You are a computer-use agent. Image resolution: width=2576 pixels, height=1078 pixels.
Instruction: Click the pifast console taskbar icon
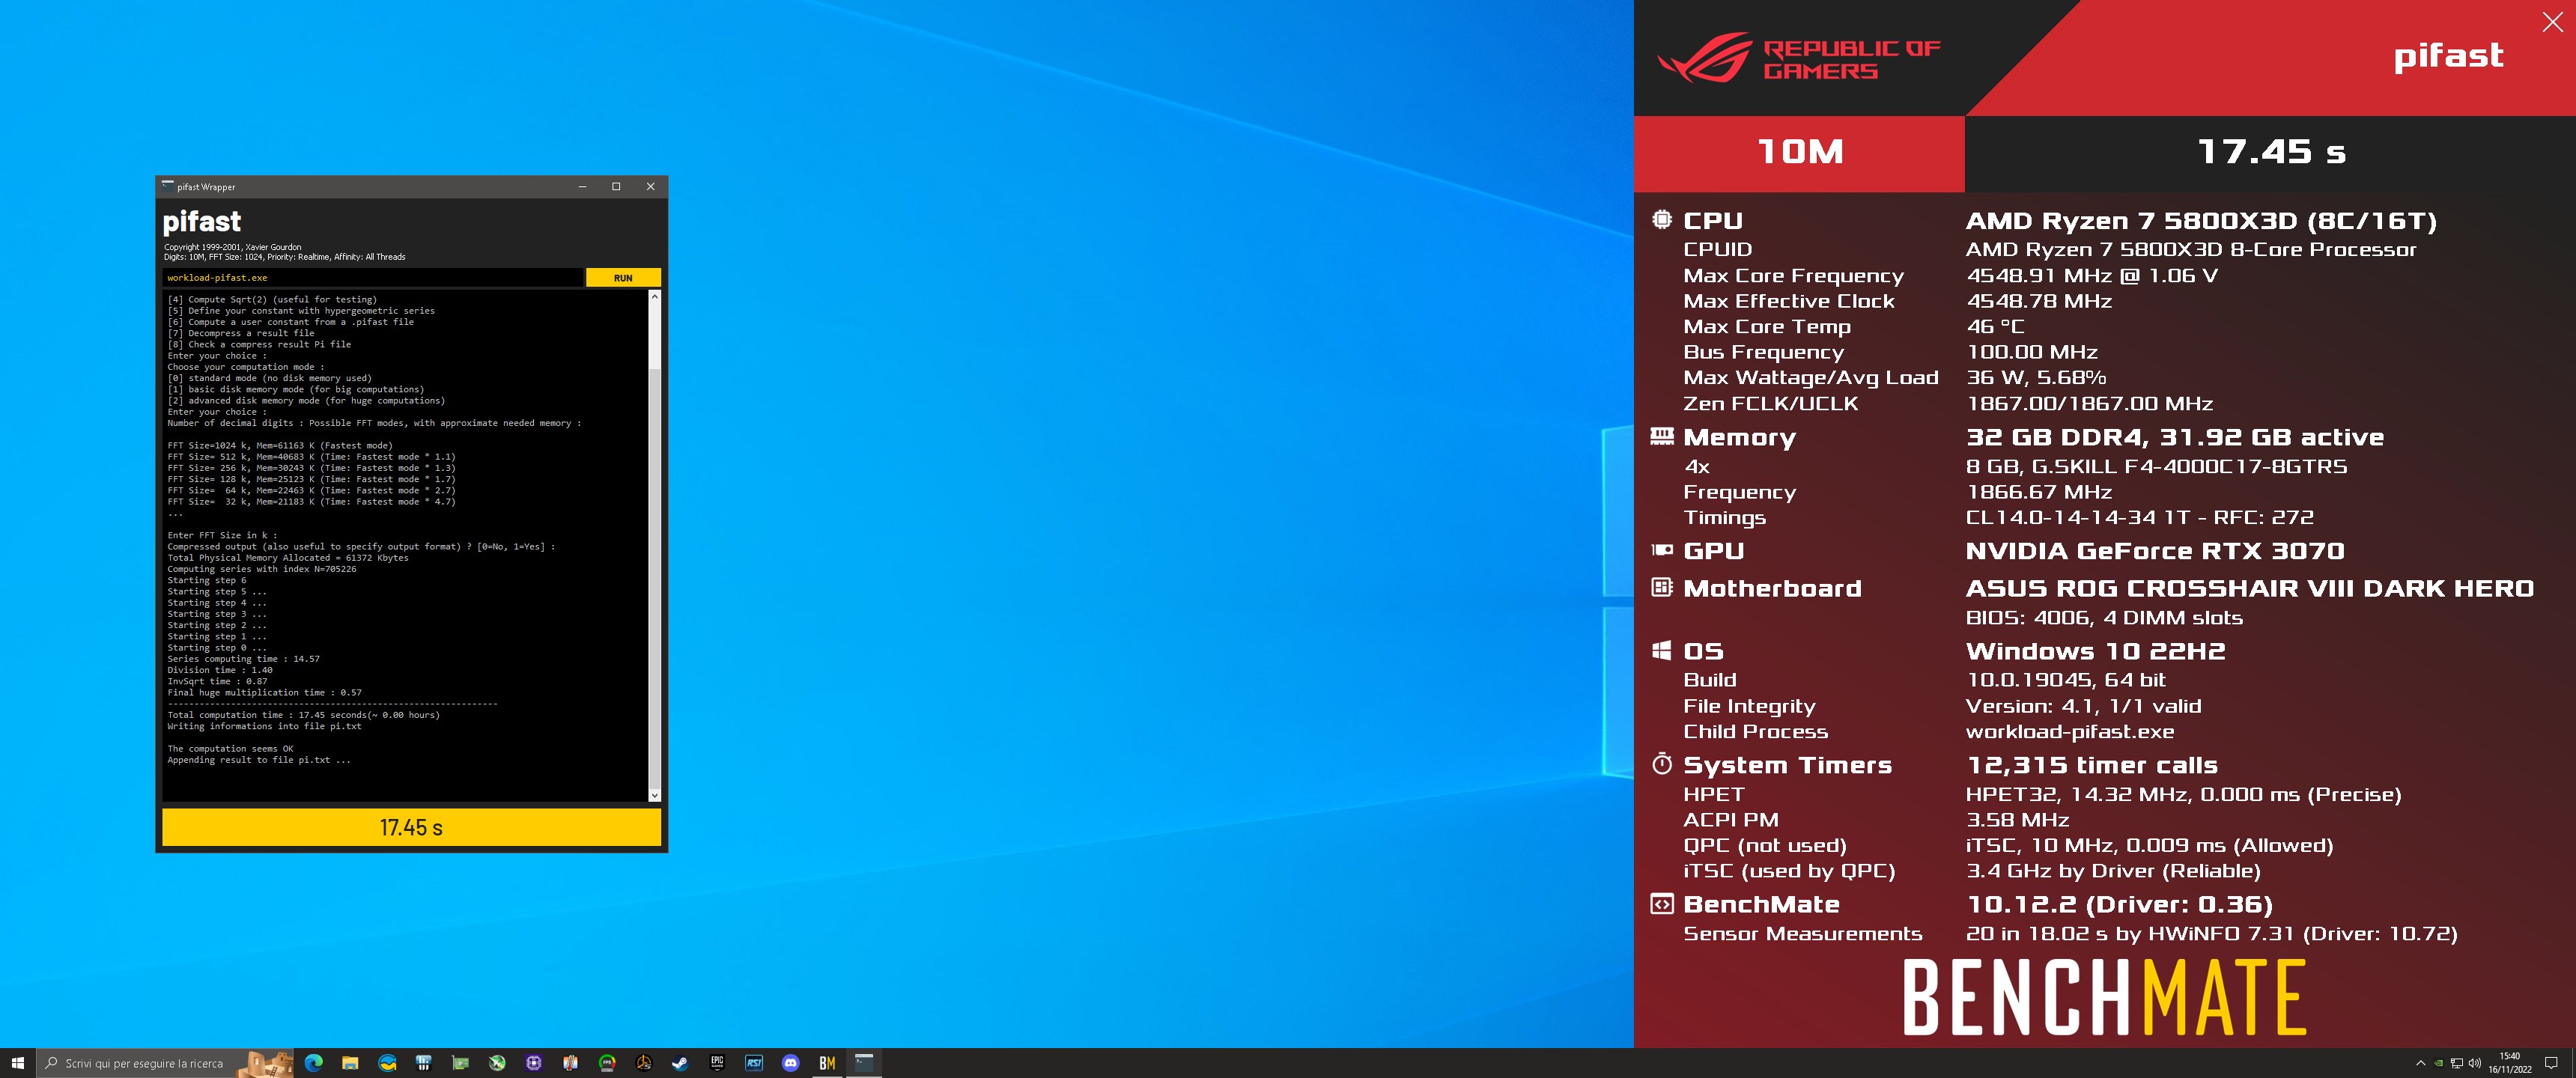(x=864, y=1063)
